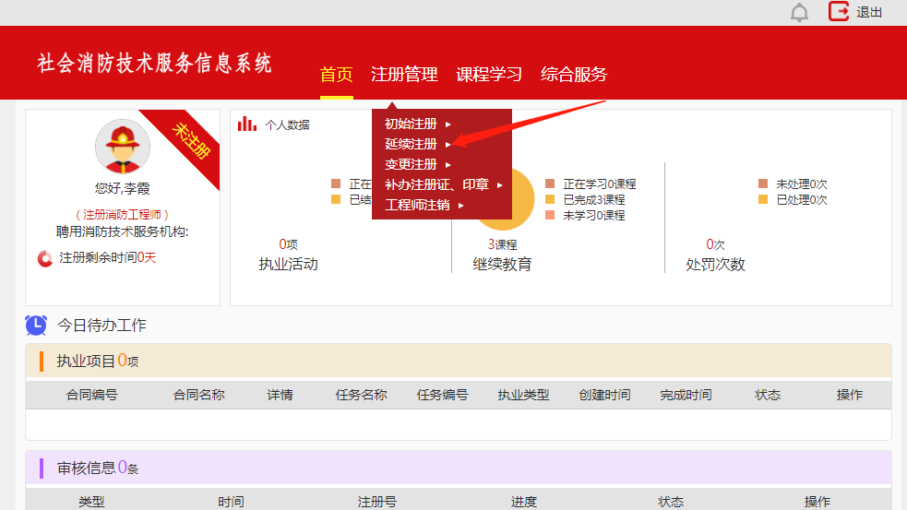Open the 继续教育 statistic
Viewport: 907px width, 510px height.
click(x=502, y=265)
